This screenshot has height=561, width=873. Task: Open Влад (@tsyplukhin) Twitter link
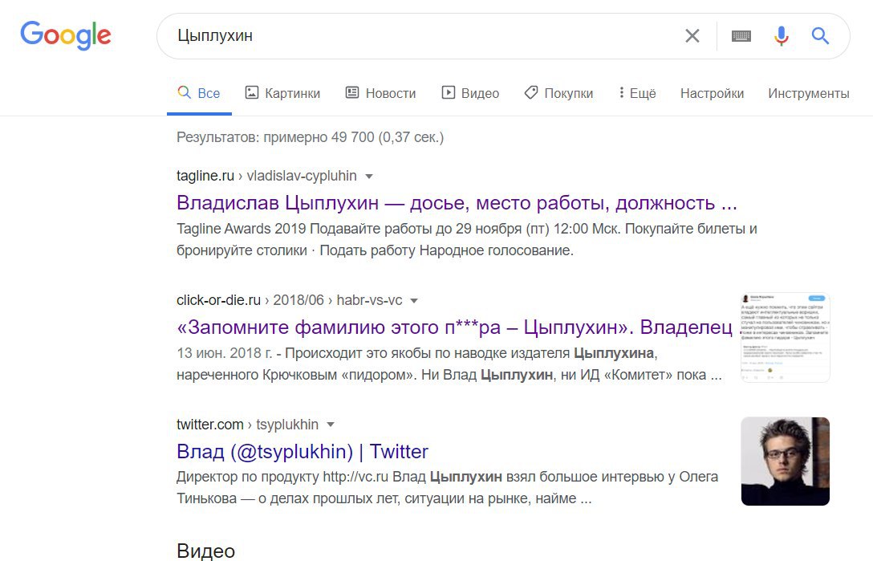click(303, 451)
